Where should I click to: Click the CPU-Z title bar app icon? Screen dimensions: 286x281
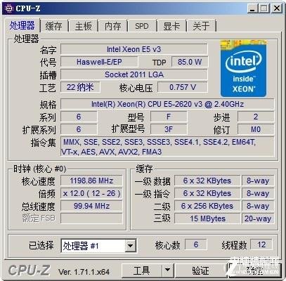(x=9, y=8)
